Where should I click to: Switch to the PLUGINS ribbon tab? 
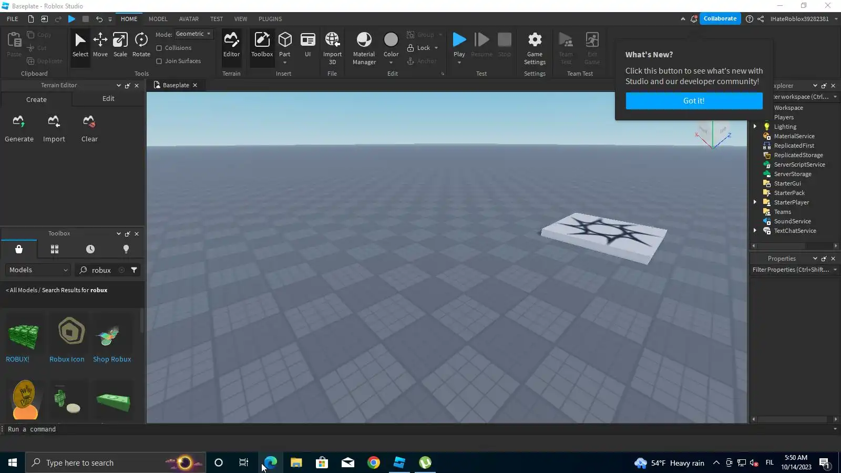point(270,19)
